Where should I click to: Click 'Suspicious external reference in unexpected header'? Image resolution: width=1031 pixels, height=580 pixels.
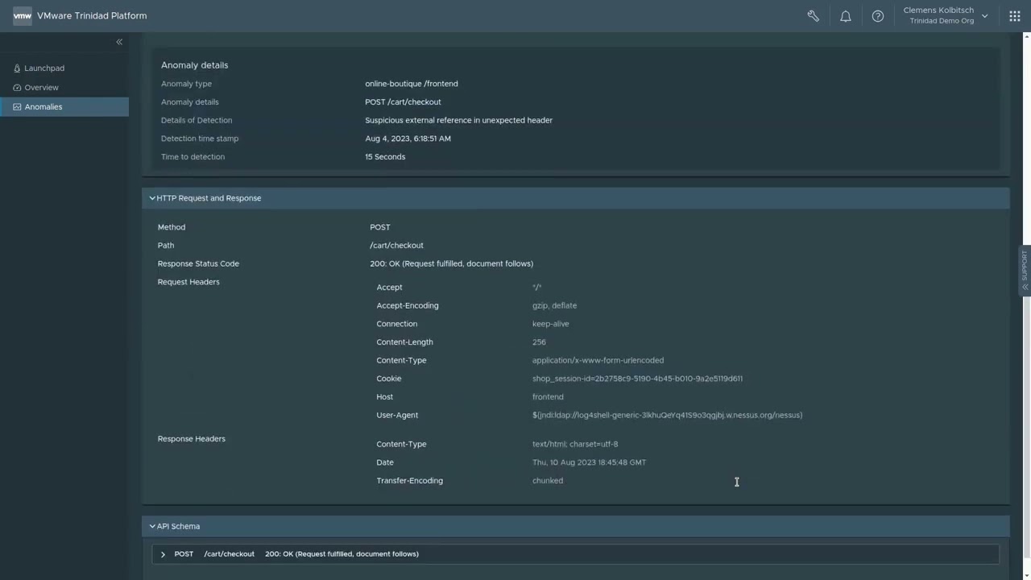458,120
